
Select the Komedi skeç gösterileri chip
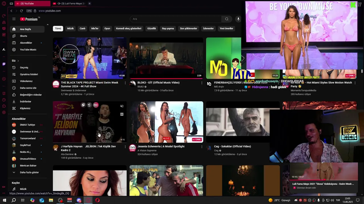(x=129, y=29)
